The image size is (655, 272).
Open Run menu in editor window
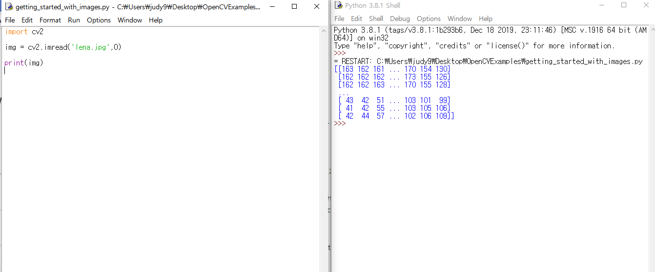click(x=74, y=20)
